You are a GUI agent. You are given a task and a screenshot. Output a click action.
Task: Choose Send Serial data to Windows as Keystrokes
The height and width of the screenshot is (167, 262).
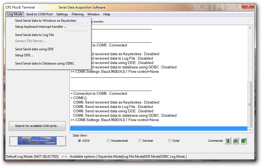(x=48, y=21)
